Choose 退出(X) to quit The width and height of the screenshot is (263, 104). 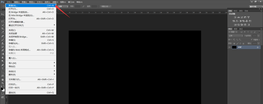click(31, 92)
